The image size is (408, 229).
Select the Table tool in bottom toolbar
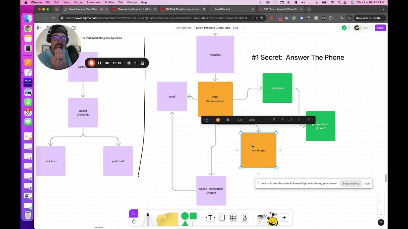click(233, 218)
